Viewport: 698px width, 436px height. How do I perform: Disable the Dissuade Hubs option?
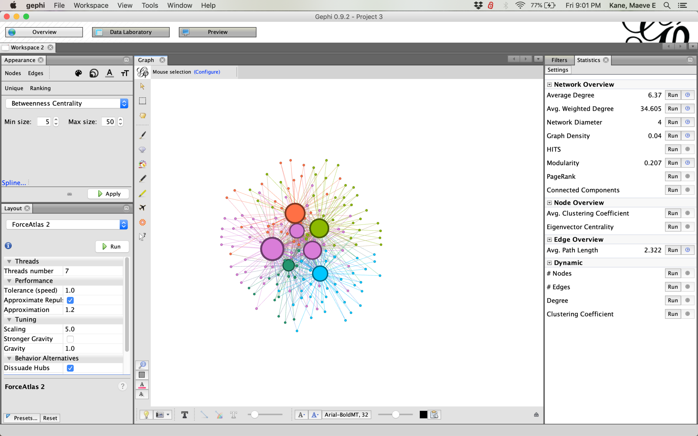pyautogui.click(x=70, y=368)
